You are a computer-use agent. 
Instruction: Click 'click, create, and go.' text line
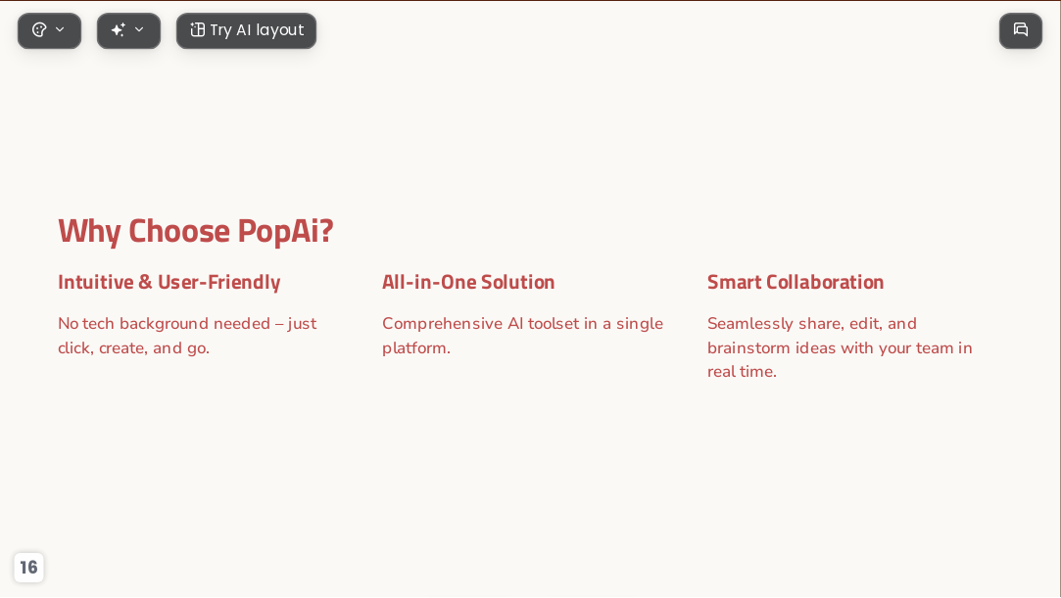[134, 348]
